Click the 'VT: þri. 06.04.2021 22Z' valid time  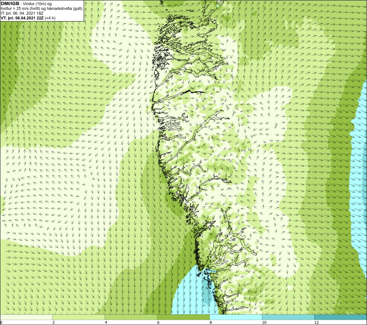tap(22, 18)
